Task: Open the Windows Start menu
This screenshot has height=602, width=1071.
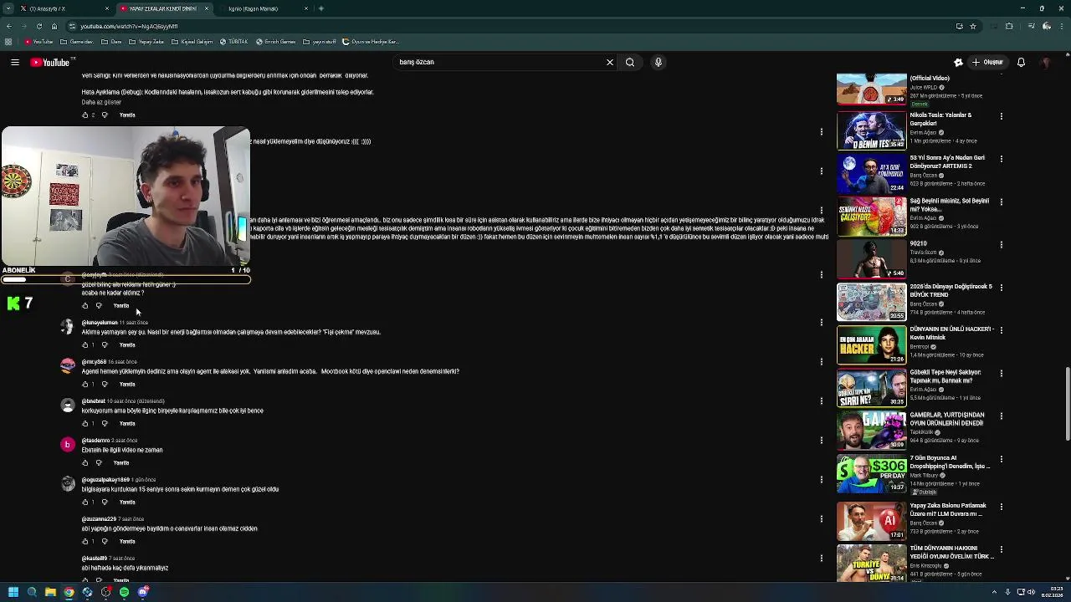Action: pos(13,592)
